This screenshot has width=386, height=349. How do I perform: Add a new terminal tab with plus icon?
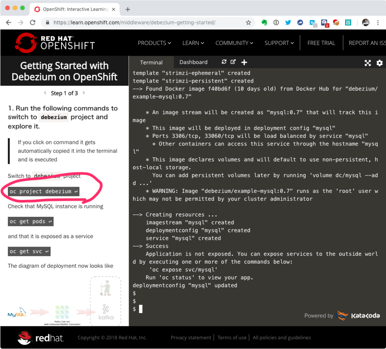pyautogui.click(x=244, y=62)
